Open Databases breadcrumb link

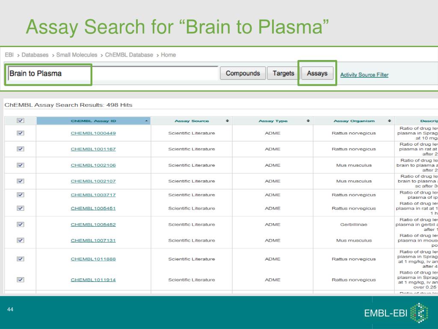tap(35, 55)
